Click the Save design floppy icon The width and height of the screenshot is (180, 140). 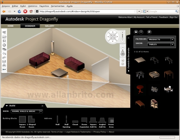(4, 41)
